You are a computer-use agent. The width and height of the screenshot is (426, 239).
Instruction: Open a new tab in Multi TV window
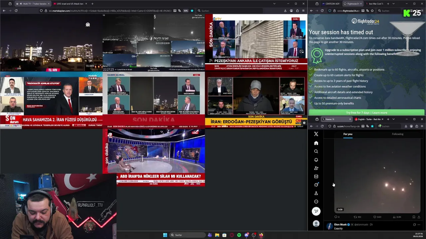point(92,4)
